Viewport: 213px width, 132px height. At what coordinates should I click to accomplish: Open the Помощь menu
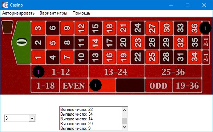tap(81, 13)
